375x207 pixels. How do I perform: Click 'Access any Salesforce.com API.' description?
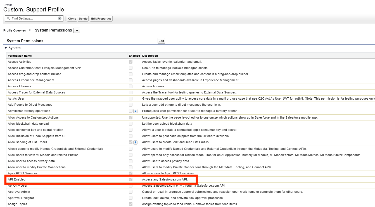tap(165, 179)
